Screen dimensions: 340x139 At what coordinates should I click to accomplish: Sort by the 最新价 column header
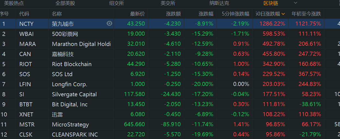[138, 14]
